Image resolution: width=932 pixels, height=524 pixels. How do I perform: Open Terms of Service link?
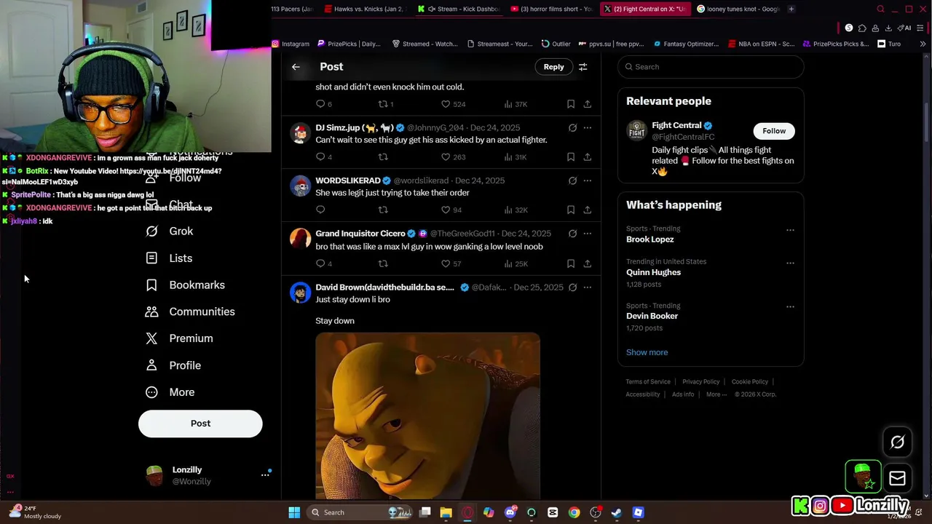pyautogui.click(x=648, y=382)
